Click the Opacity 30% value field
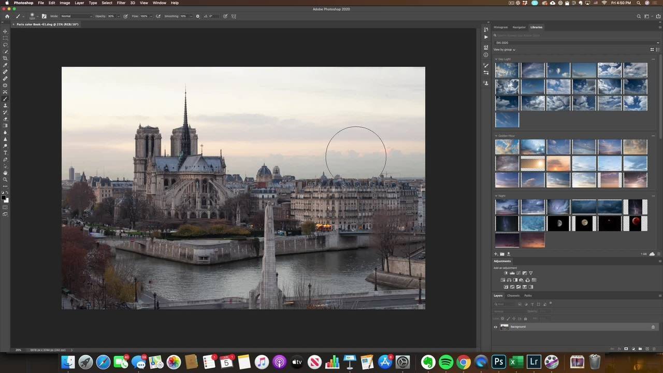 click(x=111, y=16)
